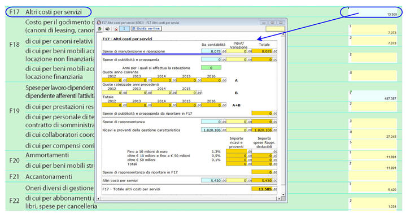The height and width of the screenshot is (217, 406).
Task: Close the F17 Altri costi per servizi dialog
Action: click(281, 23)
